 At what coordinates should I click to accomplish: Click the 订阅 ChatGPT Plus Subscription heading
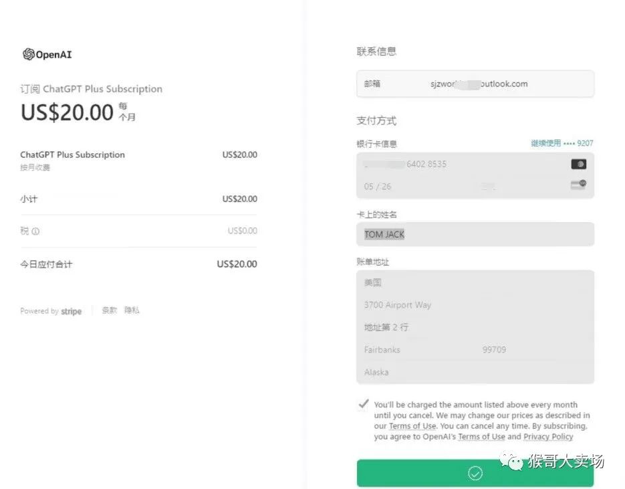[x=92, y=89]
